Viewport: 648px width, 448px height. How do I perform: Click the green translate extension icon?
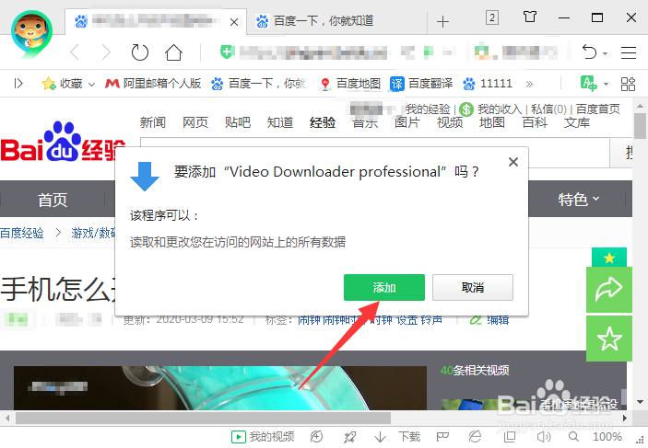[588, 84]
